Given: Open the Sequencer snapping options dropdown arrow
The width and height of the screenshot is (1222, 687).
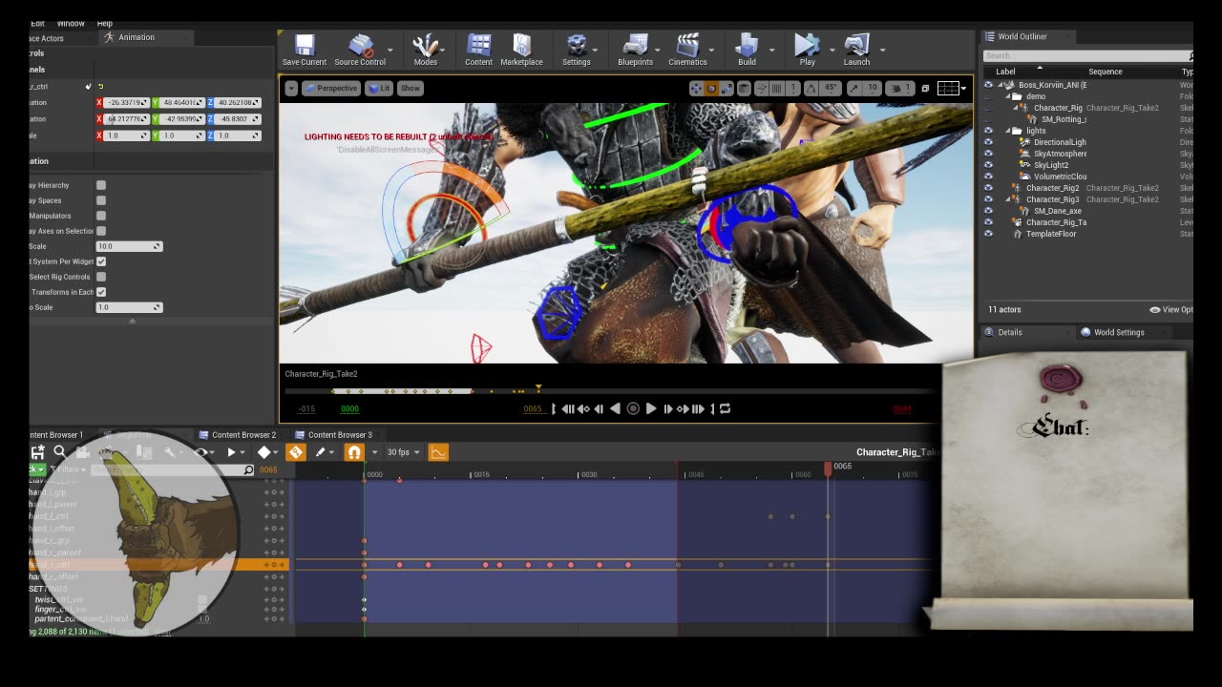Looking at the screenshot, I should (374, 452).
